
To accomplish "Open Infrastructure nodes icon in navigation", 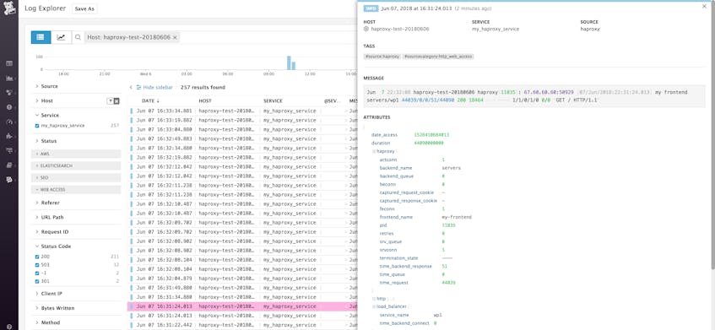I will pos(9,93).
